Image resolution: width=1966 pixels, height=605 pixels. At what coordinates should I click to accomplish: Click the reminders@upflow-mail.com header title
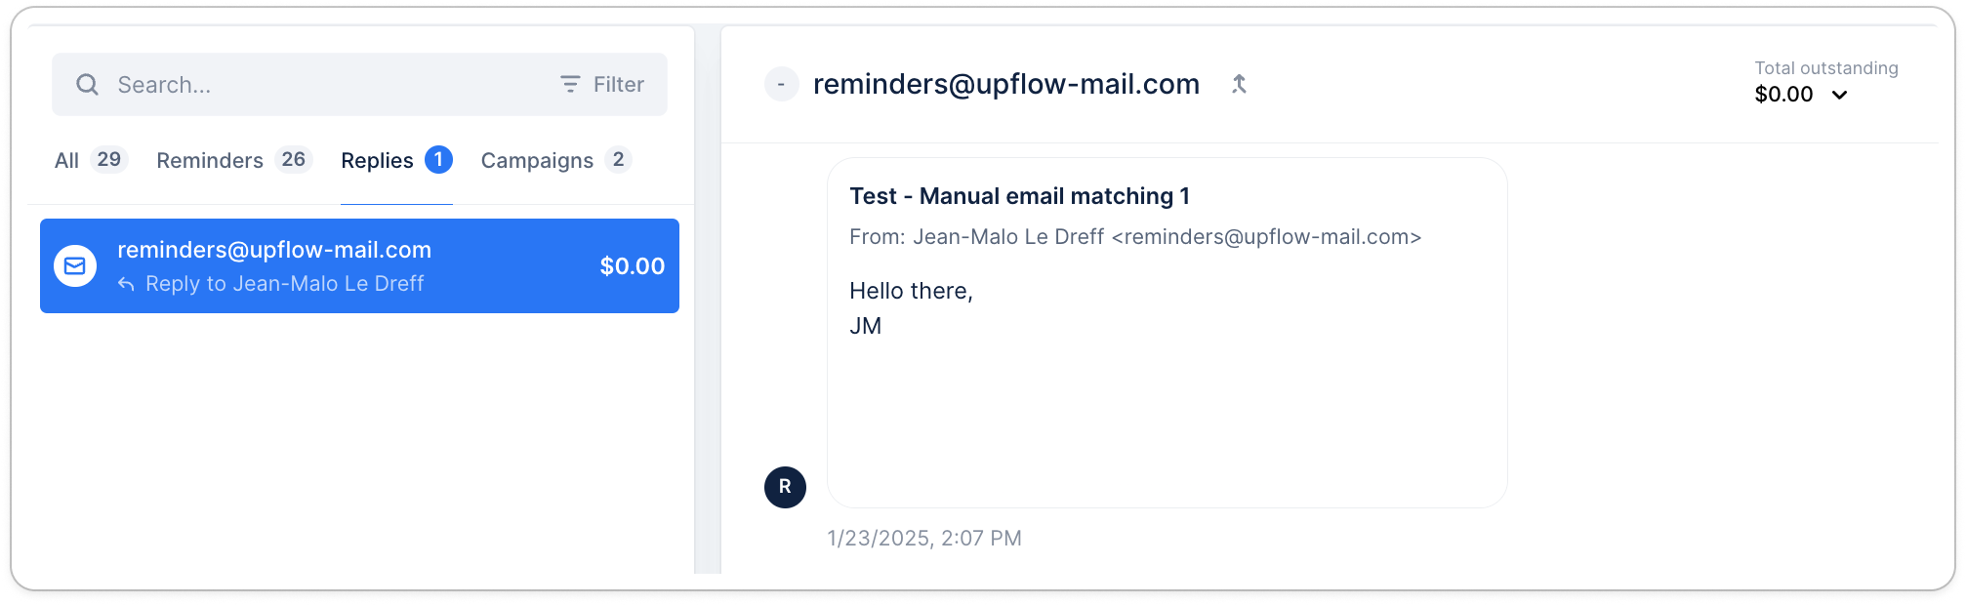[x=1005, y=85]
